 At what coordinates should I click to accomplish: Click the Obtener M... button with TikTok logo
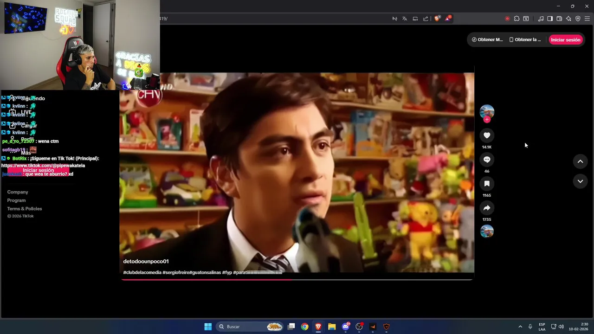click(x=487, y=40)
